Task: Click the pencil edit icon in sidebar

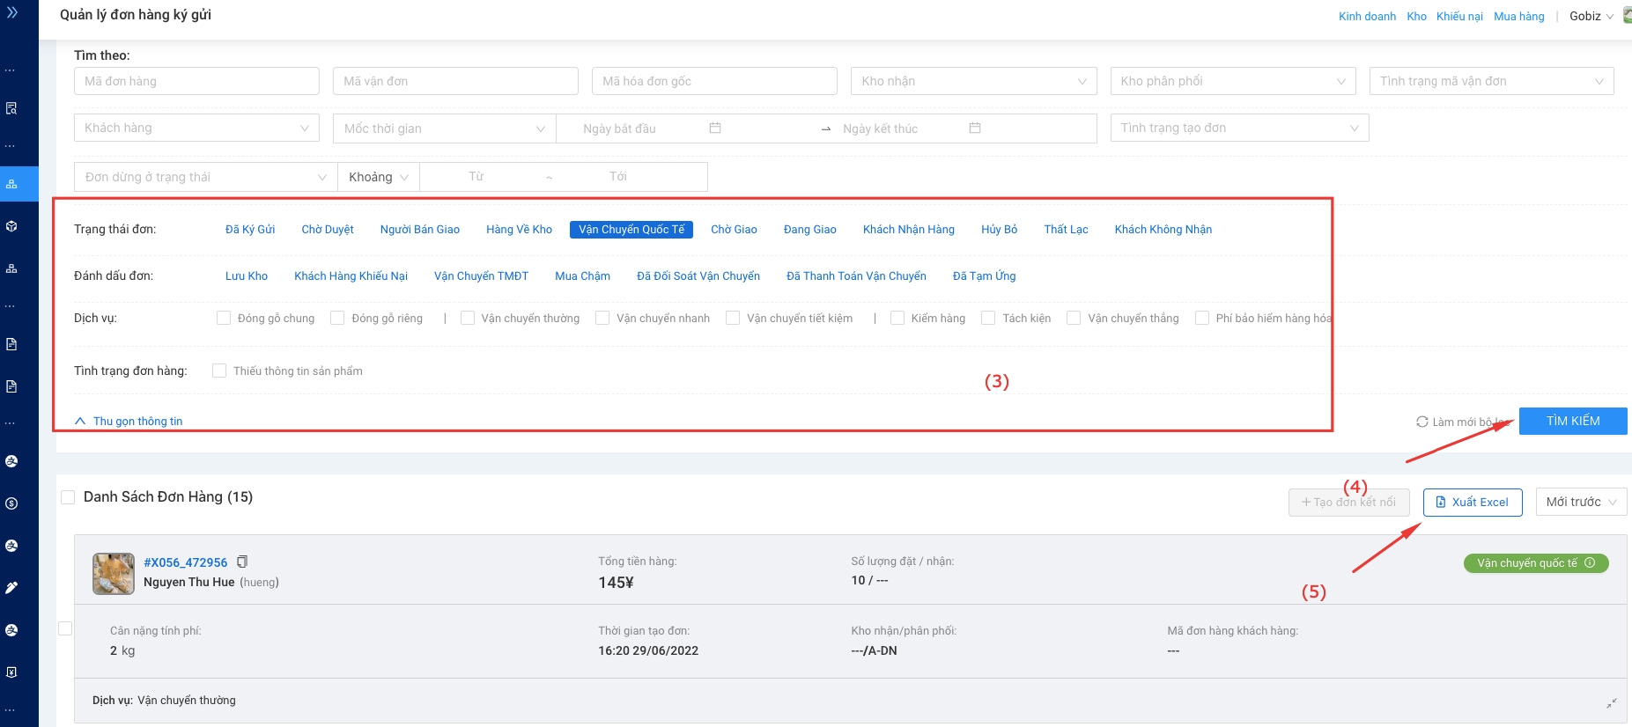Action: pyautogui.click(x=11, y=588)
